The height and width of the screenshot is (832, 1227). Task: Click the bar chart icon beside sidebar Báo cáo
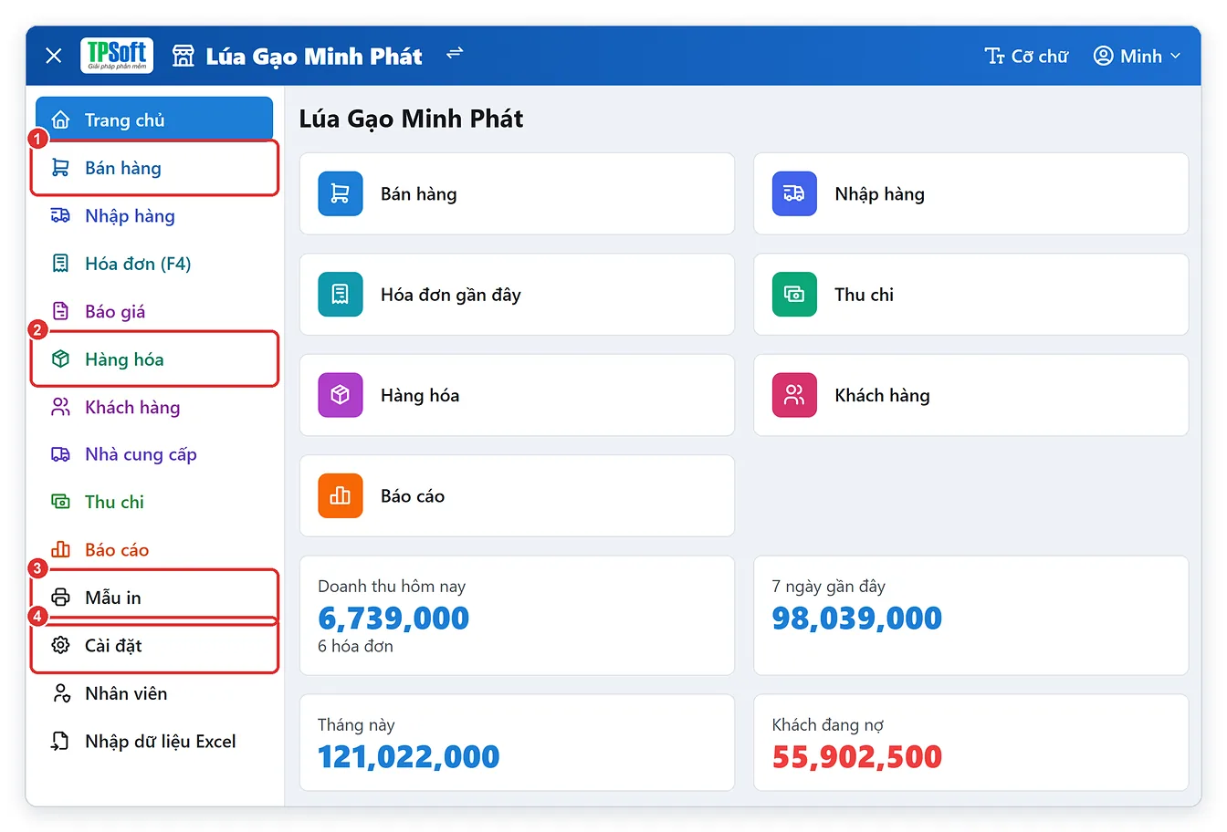[x=60, y=549]
